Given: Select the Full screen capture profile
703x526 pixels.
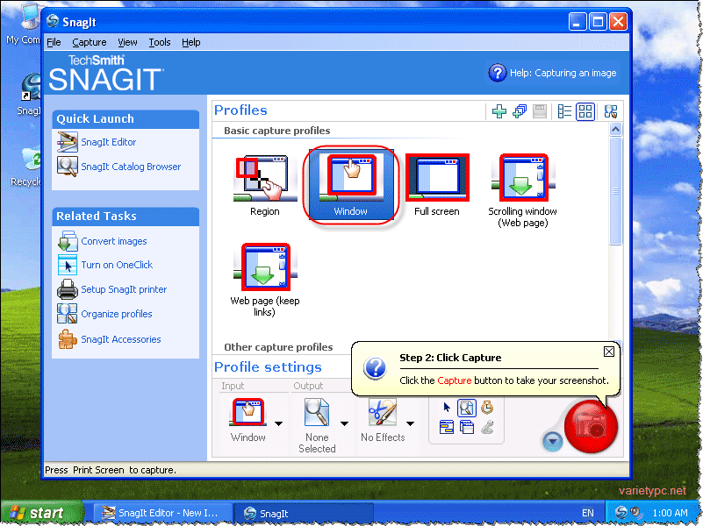Looking at the screenshot, I should pos(437,185).
